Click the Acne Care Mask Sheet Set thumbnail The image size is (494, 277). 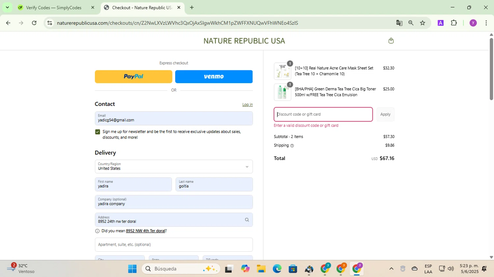click(x=283, y=71)
